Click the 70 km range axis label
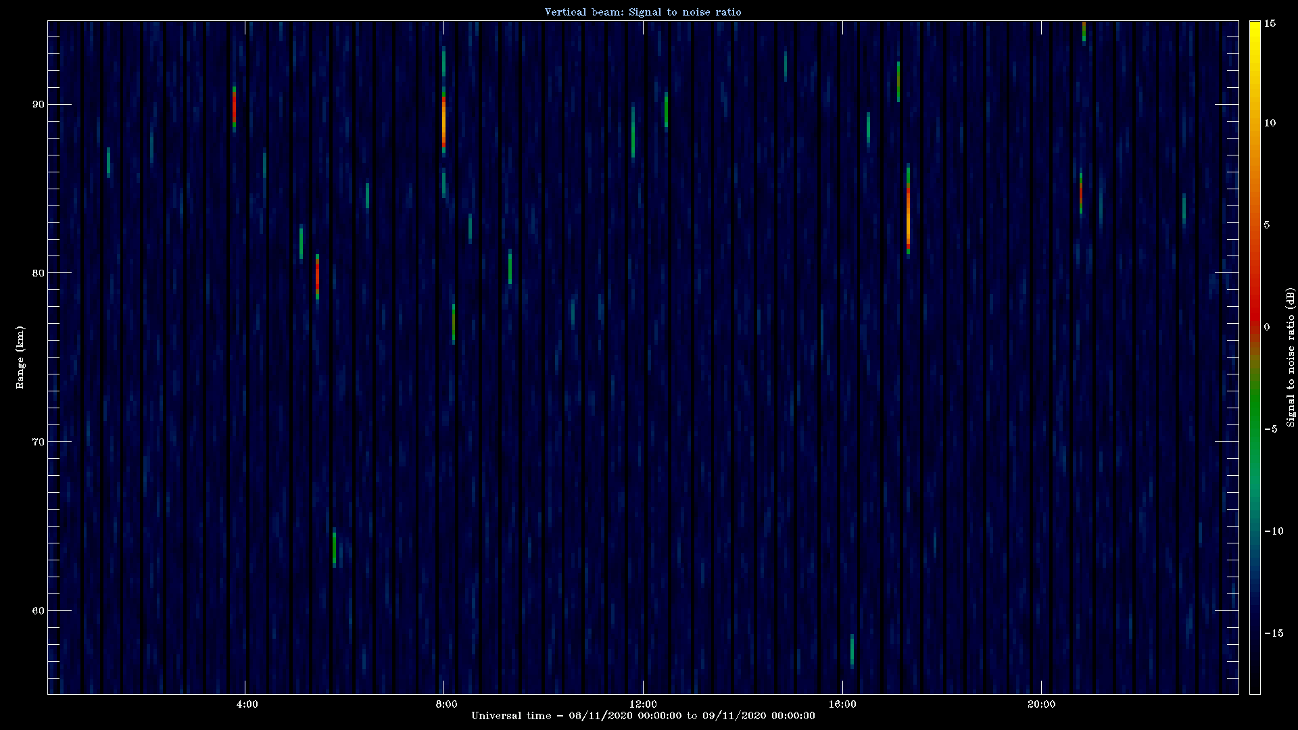This screenshot has width=1298, height=730. [38, 442]
